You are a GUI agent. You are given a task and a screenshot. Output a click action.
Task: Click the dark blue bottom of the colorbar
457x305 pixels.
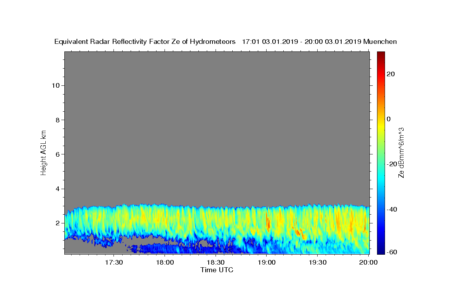(x=381, y=250)
